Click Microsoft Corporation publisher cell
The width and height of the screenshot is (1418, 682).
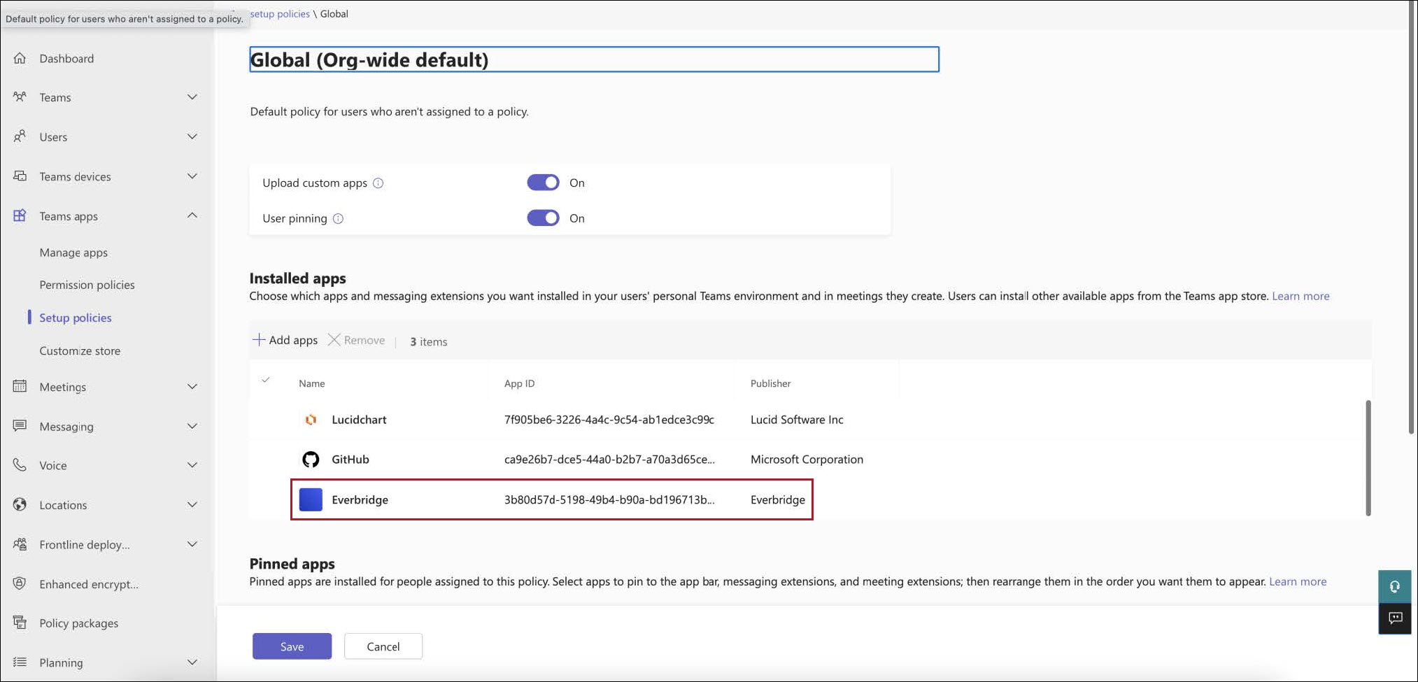[x=807, y=459]
